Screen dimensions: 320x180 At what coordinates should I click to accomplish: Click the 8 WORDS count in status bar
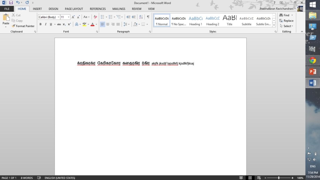(27, 178)
